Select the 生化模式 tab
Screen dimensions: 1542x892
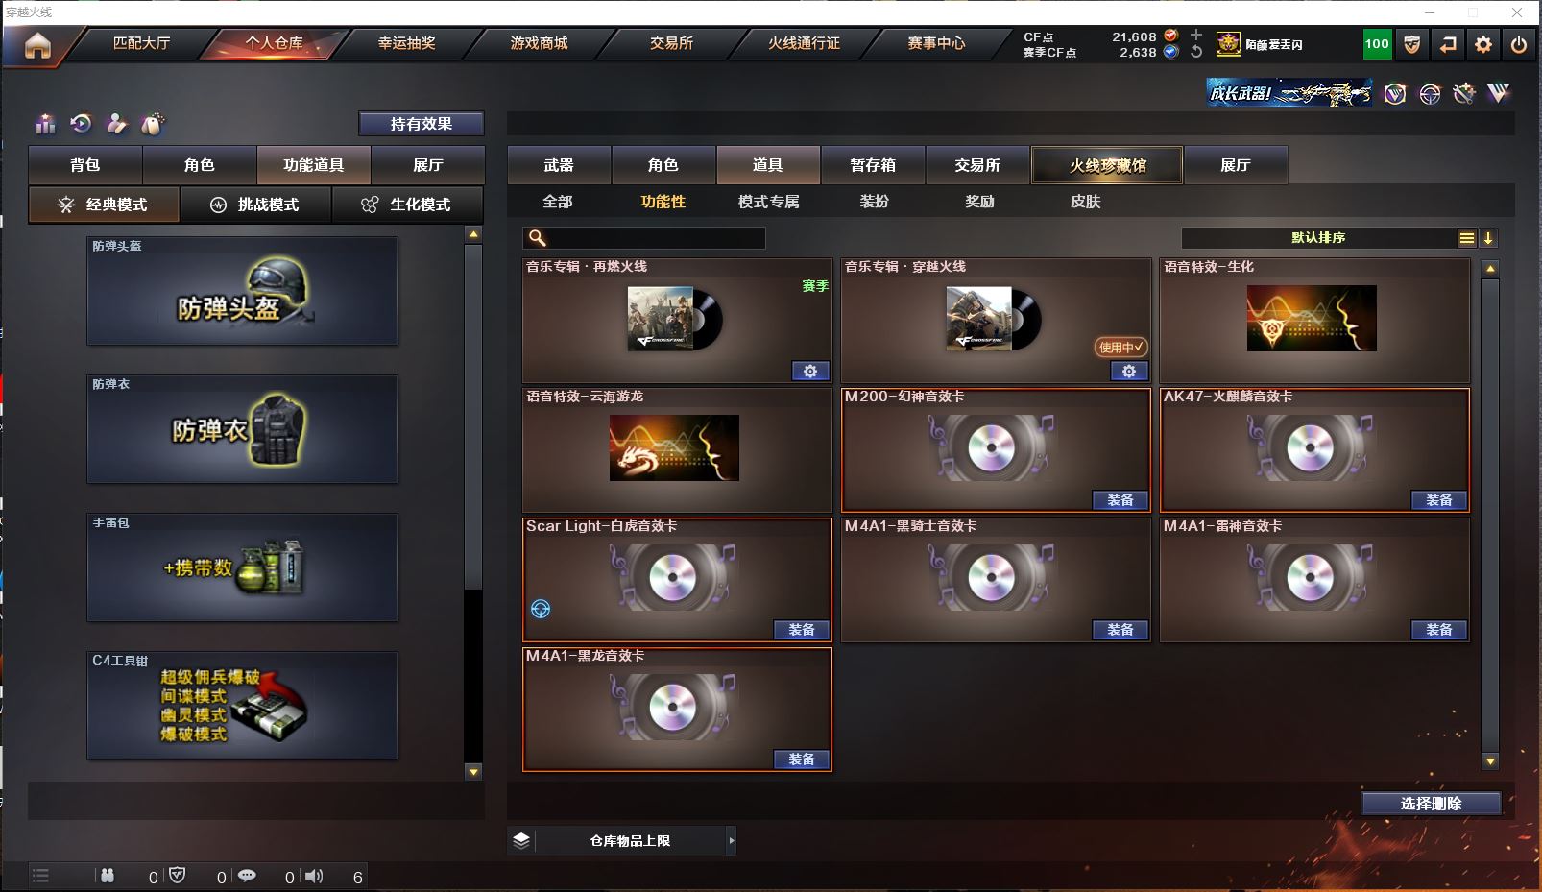[x=407, y=205]
